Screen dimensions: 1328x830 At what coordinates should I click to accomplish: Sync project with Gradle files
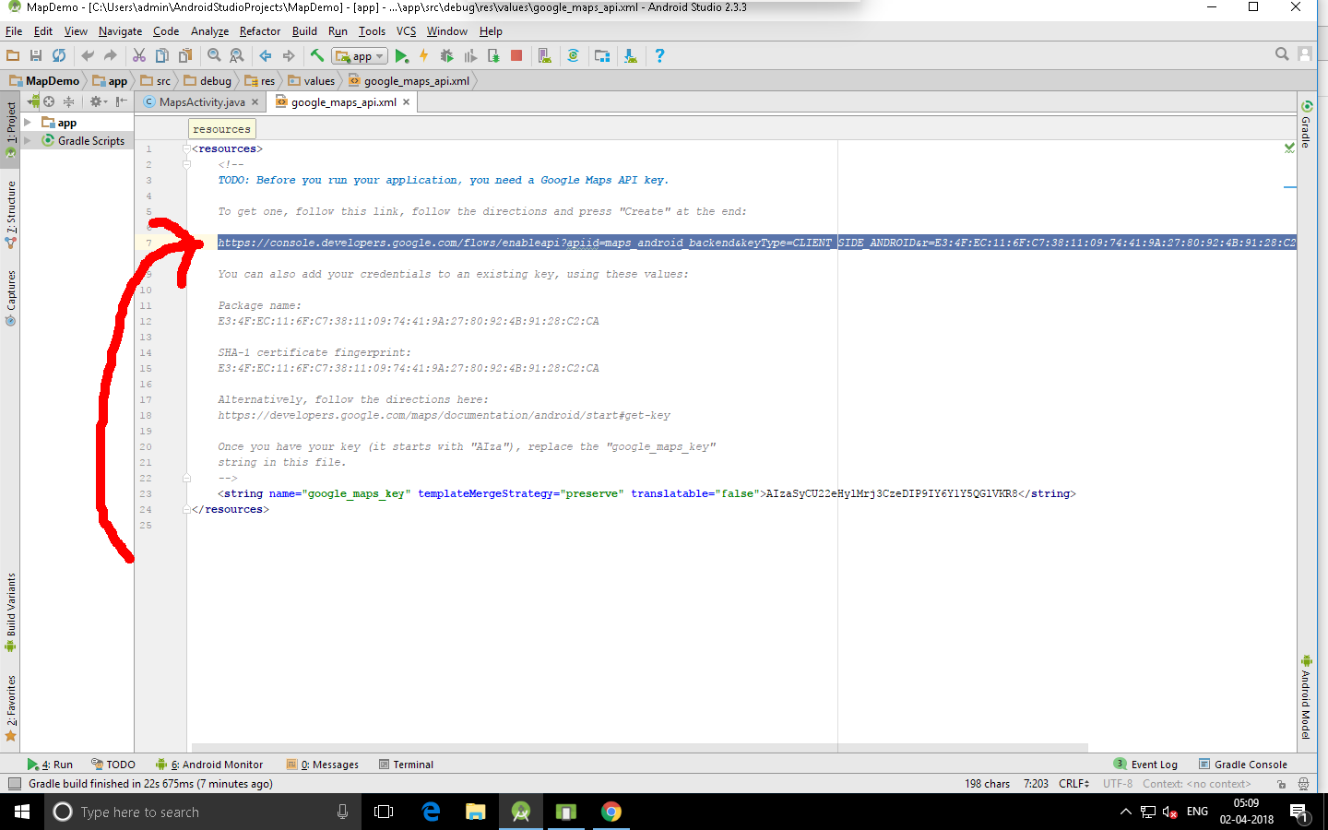point(574,55)
